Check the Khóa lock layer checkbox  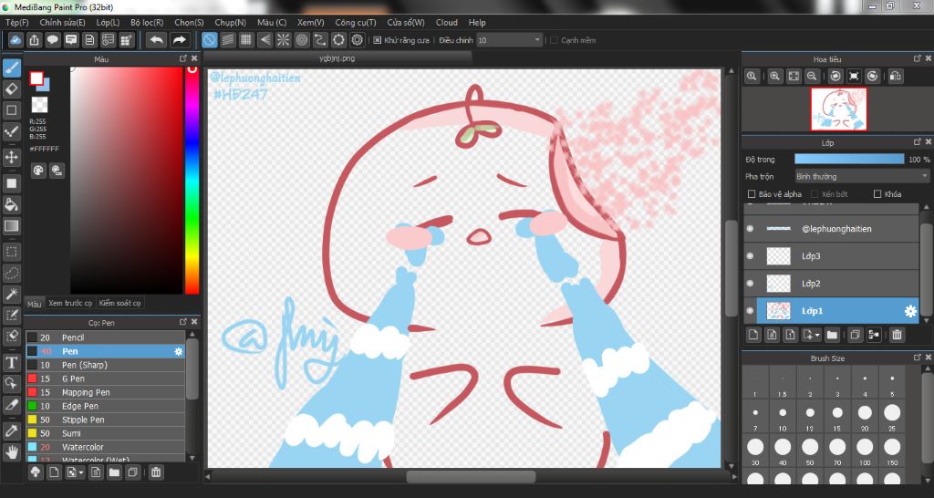coord(877,194)
